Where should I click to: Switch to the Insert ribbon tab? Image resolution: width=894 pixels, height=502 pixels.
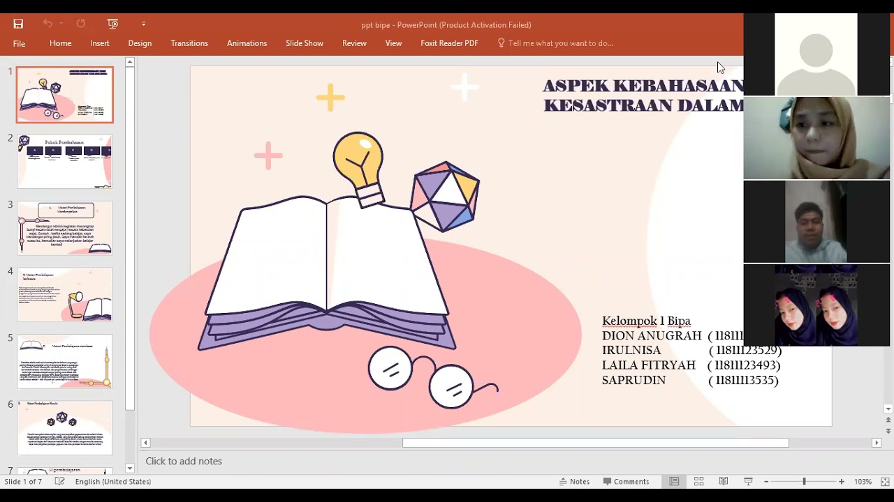point(100,43)
